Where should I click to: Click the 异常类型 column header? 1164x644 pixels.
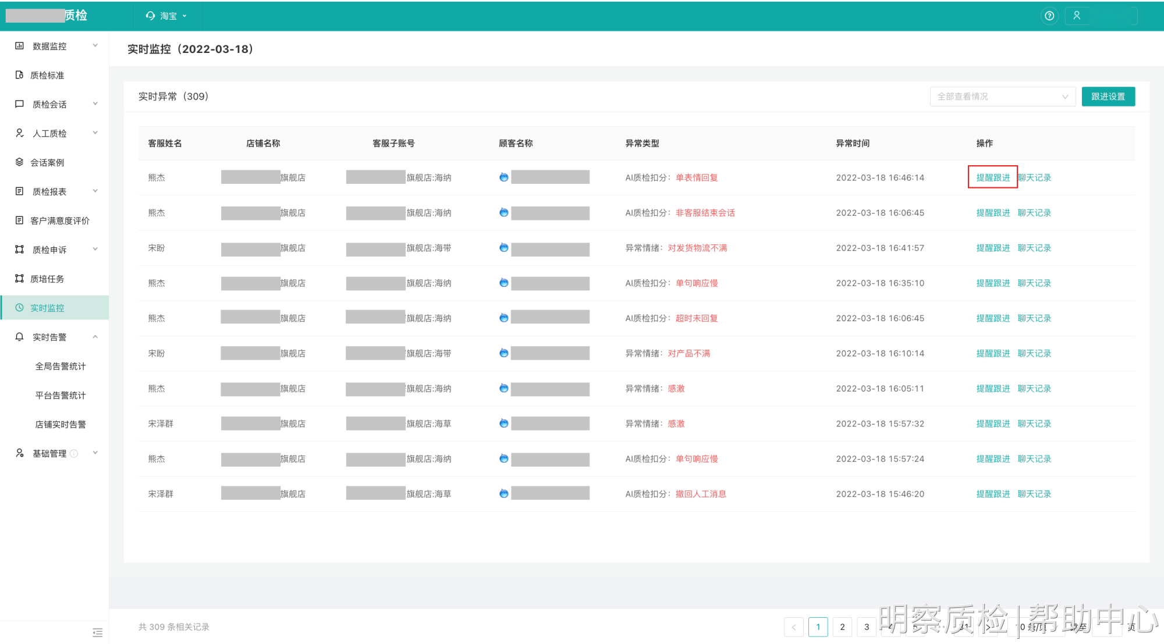coord(642,143)
